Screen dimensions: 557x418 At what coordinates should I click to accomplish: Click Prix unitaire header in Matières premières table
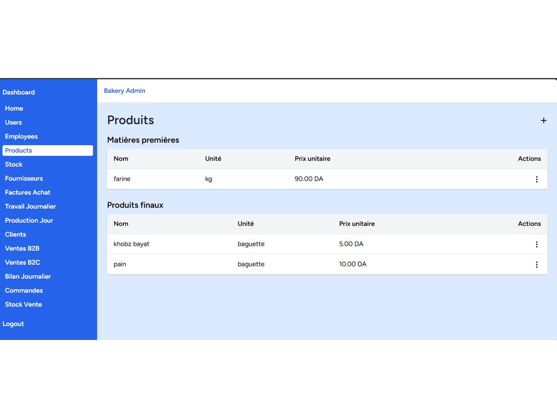[x=312, y=159]
